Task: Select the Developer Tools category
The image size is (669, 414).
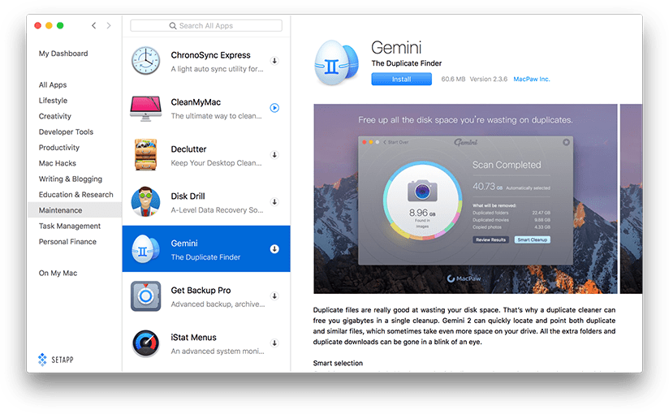Action: tap(66, 132)
